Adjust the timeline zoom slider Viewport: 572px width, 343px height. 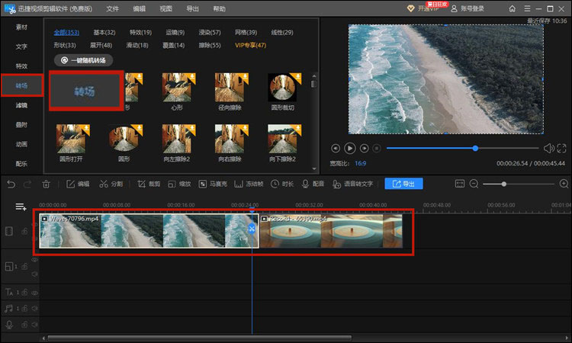[504, 184]
